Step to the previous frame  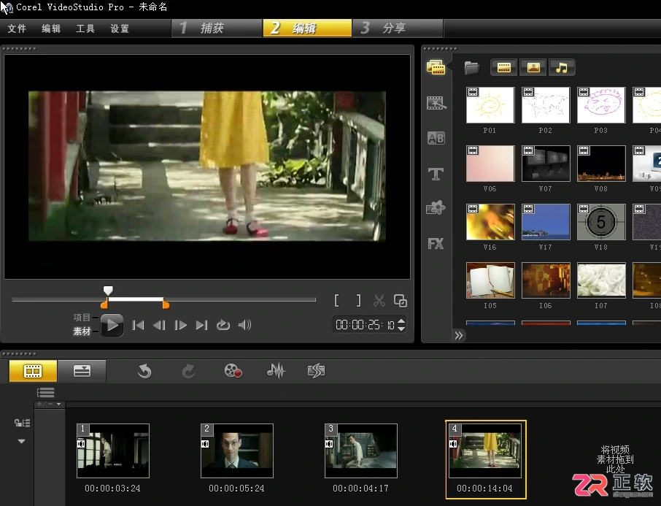coord(159,325)
